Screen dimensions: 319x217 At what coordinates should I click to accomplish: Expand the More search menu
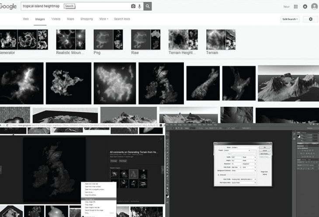(103, 19)
